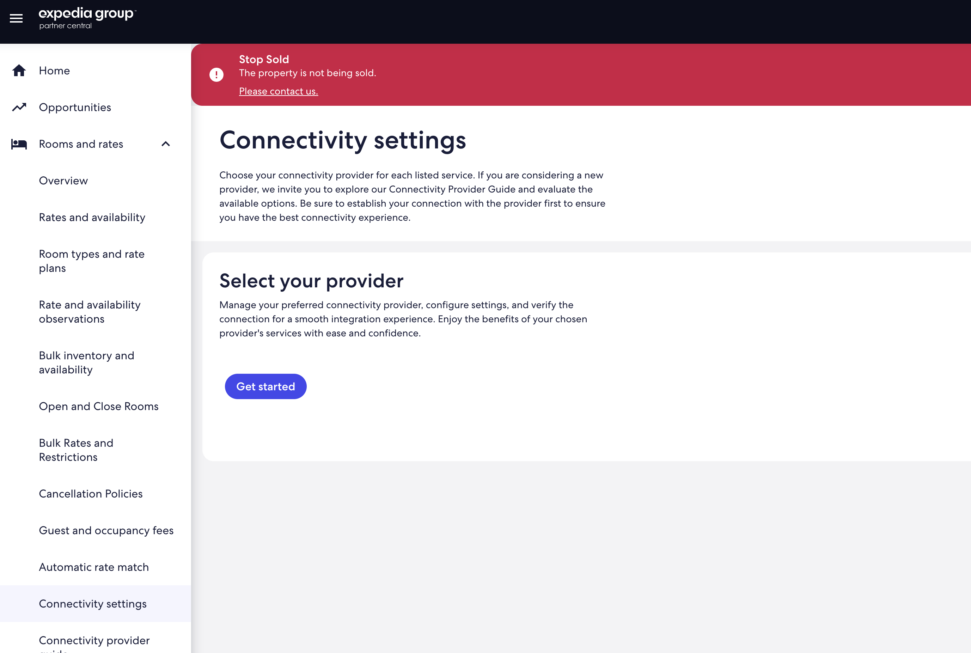
Task: Collapse the Rooms and rates section
Action: 166,144
